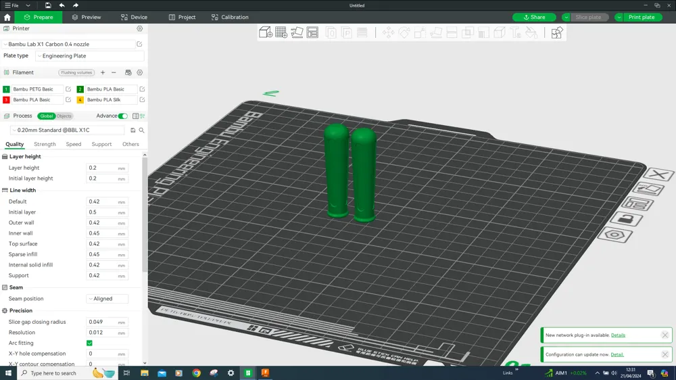Add a filament with the plus icon
This screenshot has height=380, width=676.
pos(103,72)
